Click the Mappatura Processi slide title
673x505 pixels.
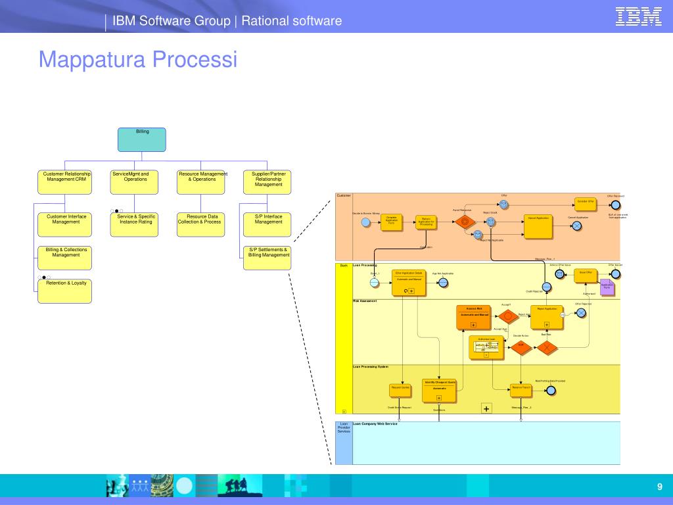click(x=138, y=59)
